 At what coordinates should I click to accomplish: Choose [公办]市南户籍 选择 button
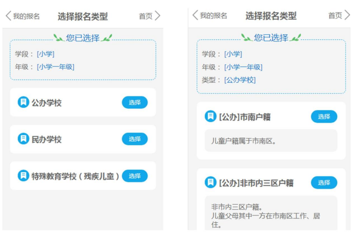coord(324,116)
